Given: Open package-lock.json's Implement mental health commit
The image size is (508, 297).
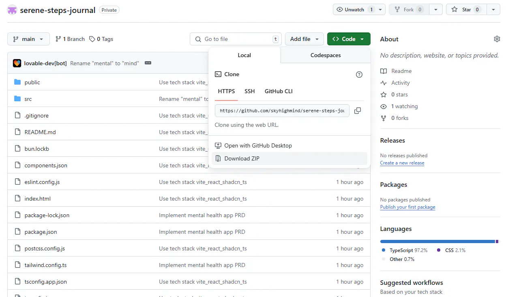Looking at the screenshot, I should 202,215.
